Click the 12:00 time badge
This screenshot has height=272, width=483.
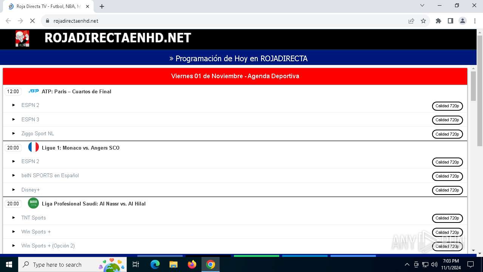click(13, 91)
